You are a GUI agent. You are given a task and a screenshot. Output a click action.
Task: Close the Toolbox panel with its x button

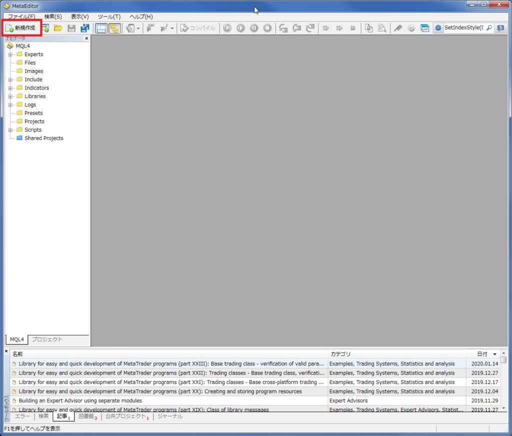(6, 351)
